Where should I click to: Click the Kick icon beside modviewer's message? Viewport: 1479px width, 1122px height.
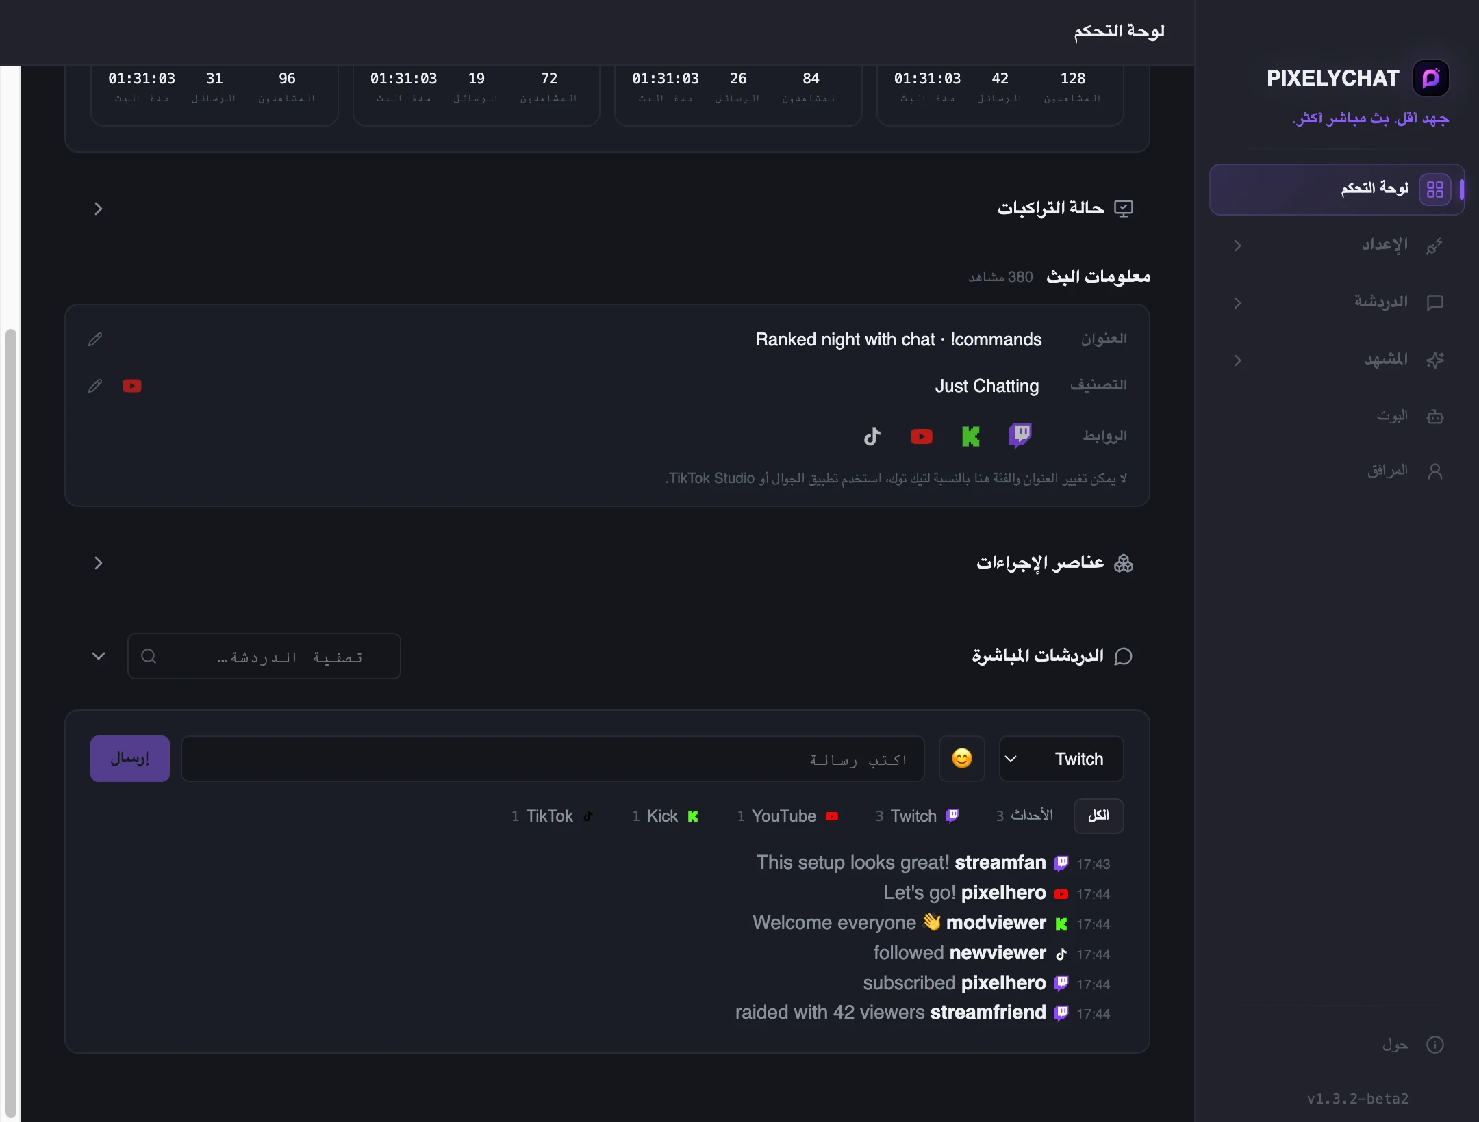[x=1061, y=924]
